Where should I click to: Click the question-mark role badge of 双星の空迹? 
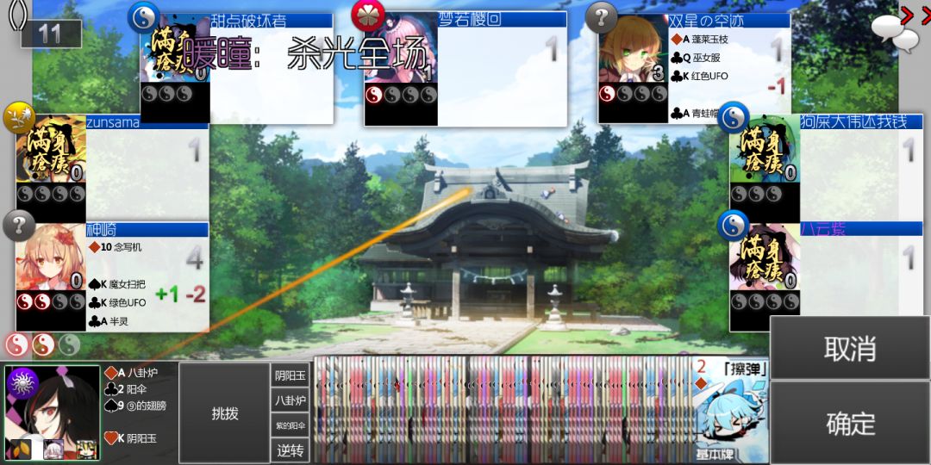[602, 17]
